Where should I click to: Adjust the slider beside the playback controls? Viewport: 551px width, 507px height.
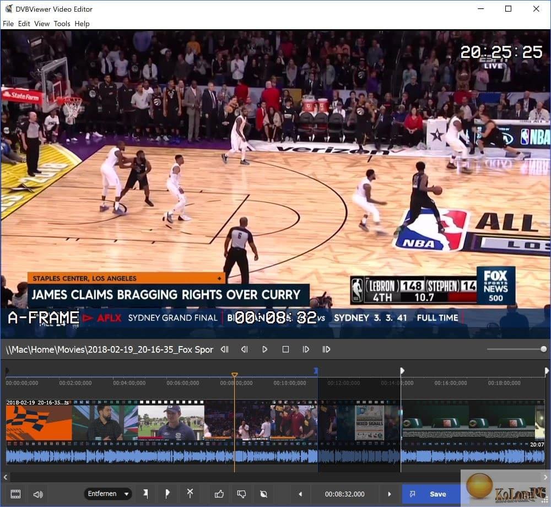click(517, 349)
